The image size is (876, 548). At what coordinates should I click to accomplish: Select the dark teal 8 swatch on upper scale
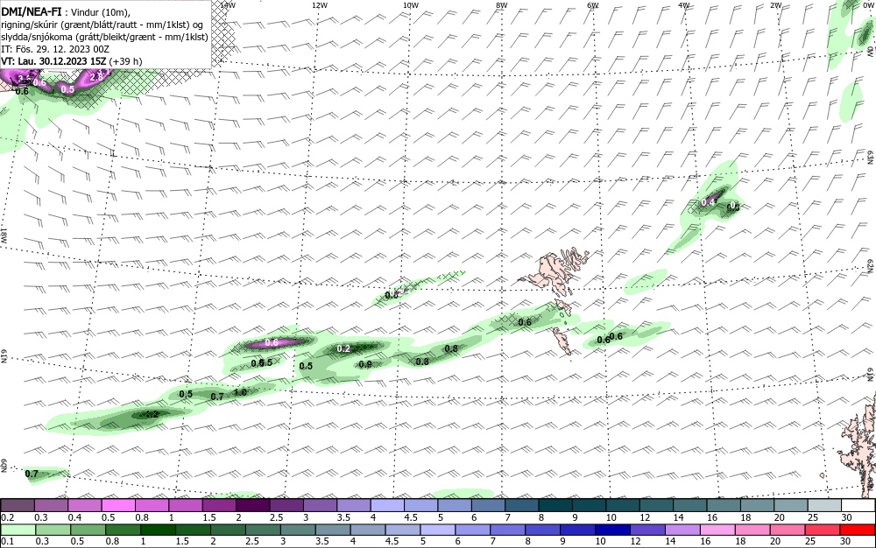pyautogui.click(x=555, y=506)
